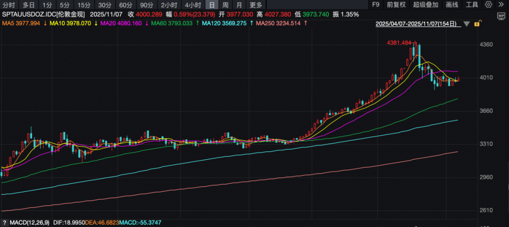The height and width of the screenshot is (227, 509).
Task: Click the double-chevron expand icon at top right
Action: [x=501, y=5]
